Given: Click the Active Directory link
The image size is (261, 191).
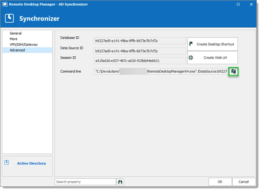Looking at the screenshot, I should coord(32,163).
